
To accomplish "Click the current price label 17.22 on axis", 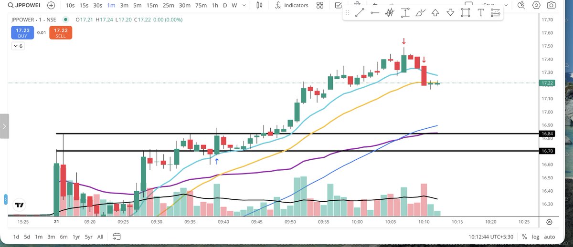I will click(546, 82).
